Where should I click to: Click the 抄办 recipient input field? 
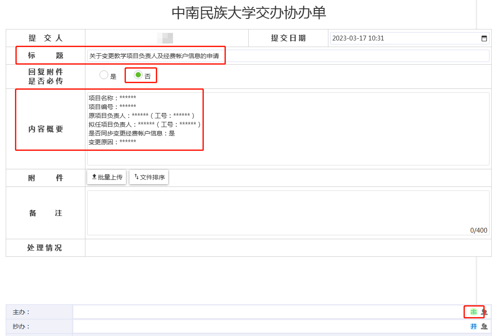[x=269, y=326]
